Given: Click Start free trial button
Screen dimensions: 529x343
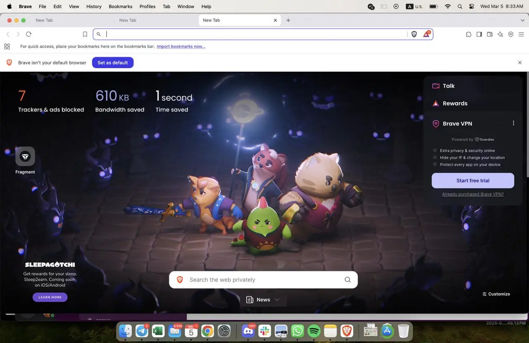Looking at the screenshot, I should [473, 180].
